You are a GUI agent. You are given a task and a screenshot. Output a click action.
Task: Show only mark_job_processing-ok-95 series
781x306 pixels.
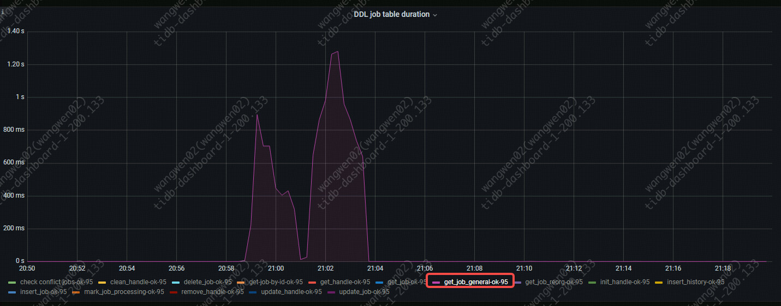pos(124,292)
